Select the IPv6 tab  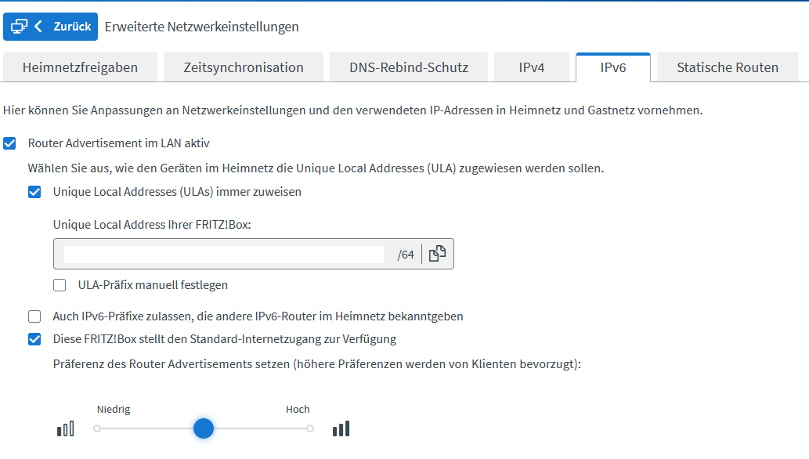coord(613,67)
